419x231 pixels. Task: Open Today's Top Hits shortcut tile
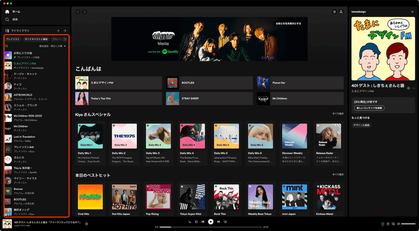point(119,99)
